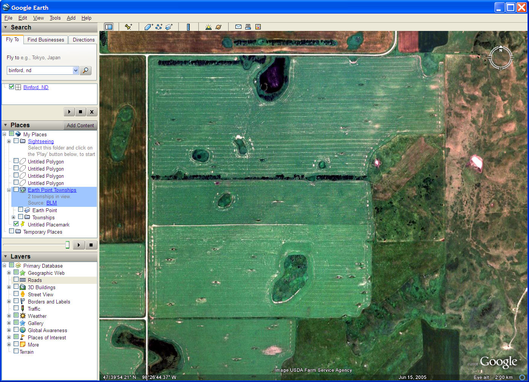Open the Add menu
Image resolution: width=529 pixels, height=382 pixels.
click(x=71, y=18)
